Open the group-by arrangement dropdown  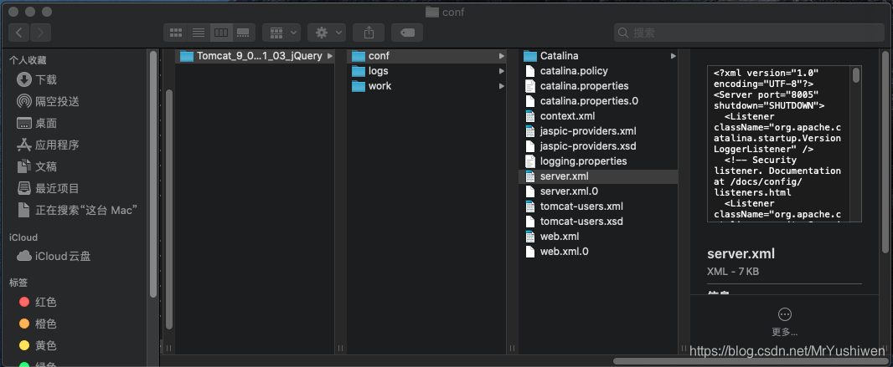281,33
